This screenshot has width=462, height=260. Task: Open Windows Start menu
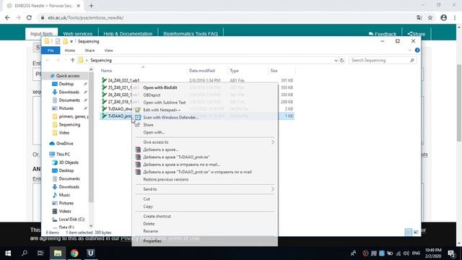coord(8,253)
